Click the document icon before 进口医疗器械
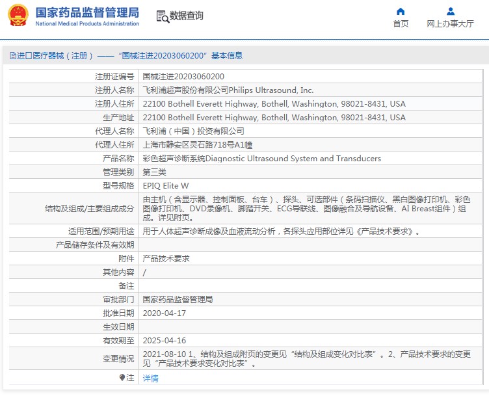 click(x=13, y=56)
